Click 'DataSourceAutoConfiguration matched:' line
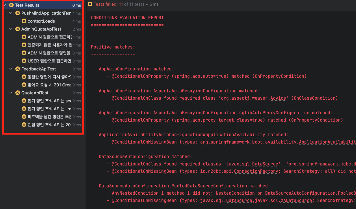 [x=145, y=157]
